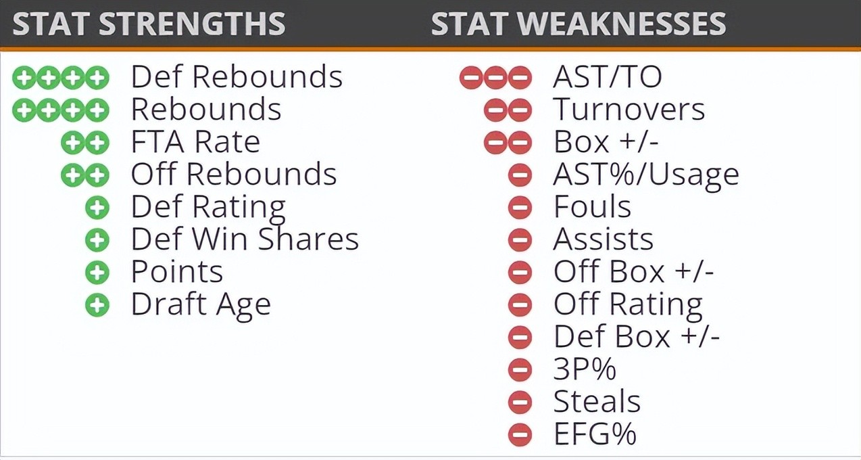This screenshot has width=861, height=460.
Task: Click the Box +/- weakness label
Action: click(x=606, y=143)
